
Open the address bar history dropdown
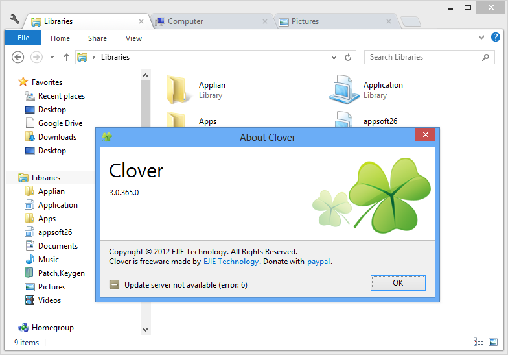(x=334, y=57)
